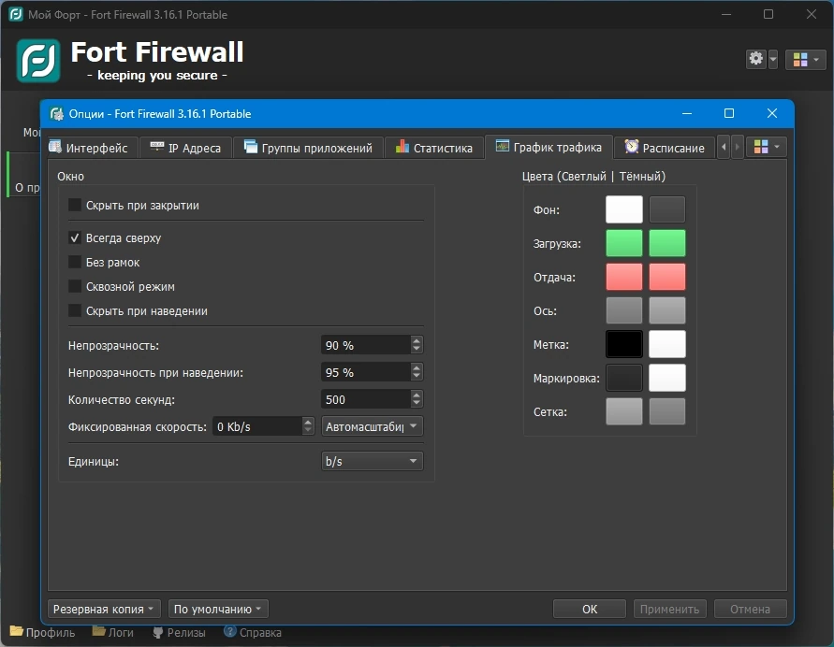The image size is (834, 647).
Task: Open the gear settings icon in main window
Action: pos(755,58)
